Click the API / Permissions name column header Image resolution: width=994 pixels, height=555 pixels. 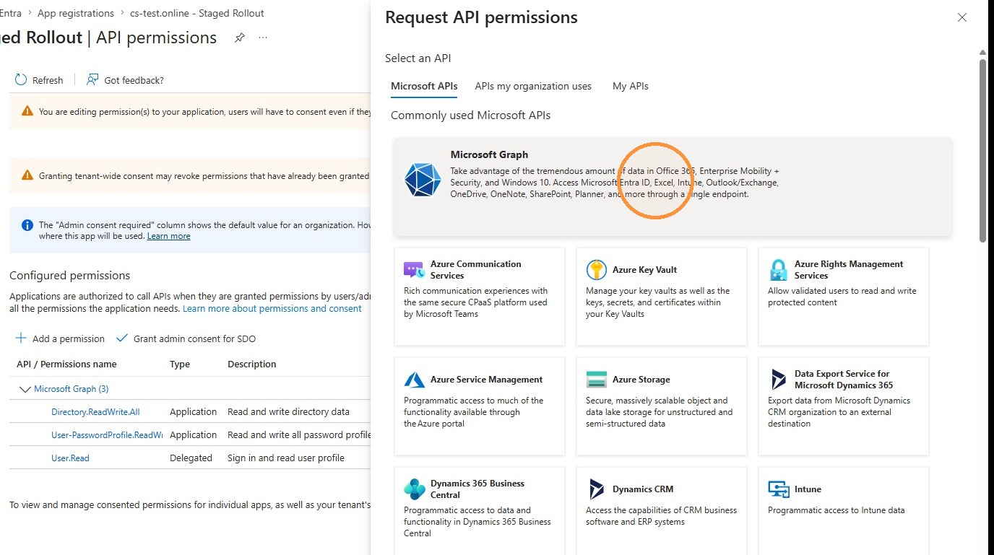point(66,364)
